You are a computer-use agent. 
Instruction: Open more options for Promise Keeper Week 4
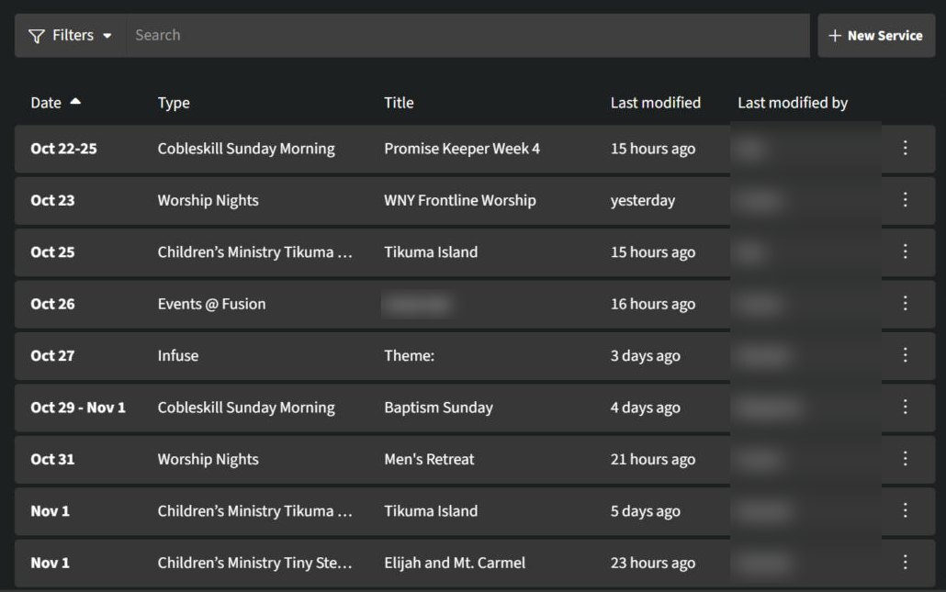point(905,148)
